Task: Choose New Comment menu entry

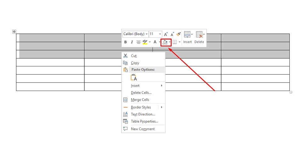Action: coord(143,129)
